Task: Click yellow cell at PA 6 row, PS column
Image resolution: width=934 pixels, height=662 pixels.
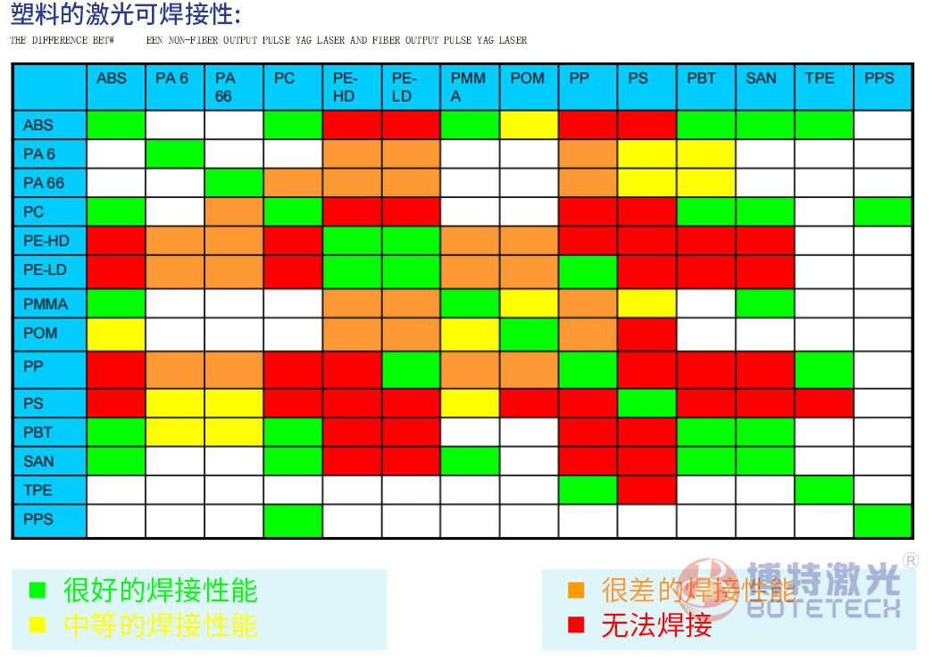Action: 646,154
